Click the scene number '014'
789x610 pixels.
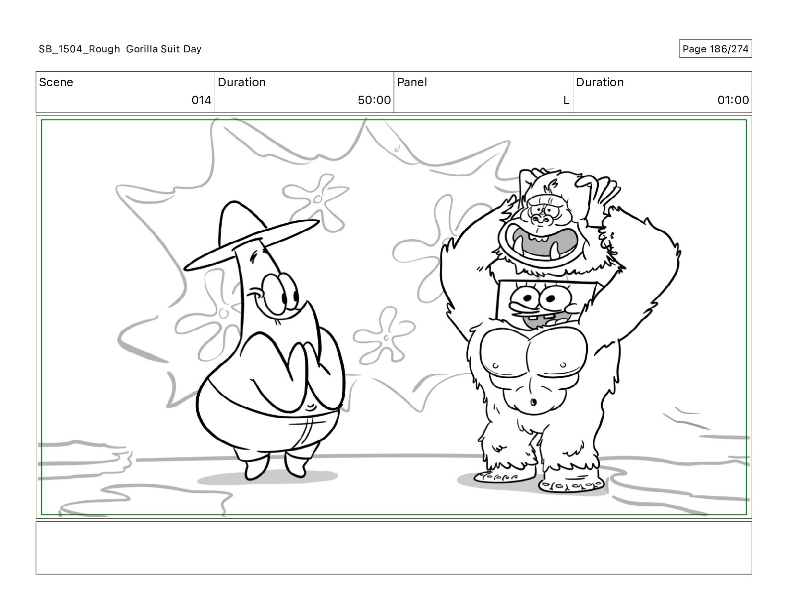[x=201, y=100]
